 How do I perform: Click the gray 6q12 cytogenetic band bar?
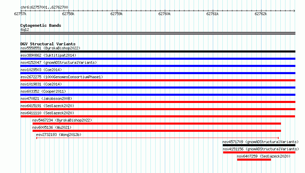158,33
